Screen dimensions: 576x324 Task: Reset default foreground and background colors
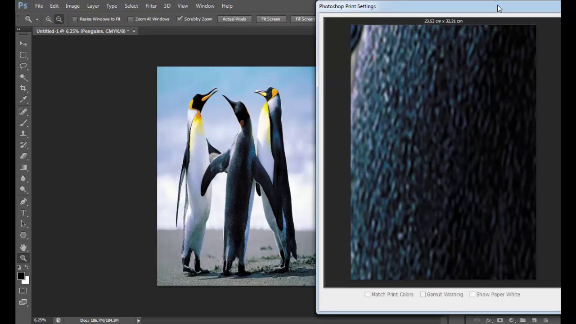coord(19,267)
